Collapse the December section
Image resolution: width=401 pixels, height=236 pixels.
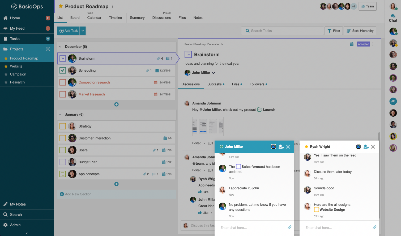pos(60,47)
